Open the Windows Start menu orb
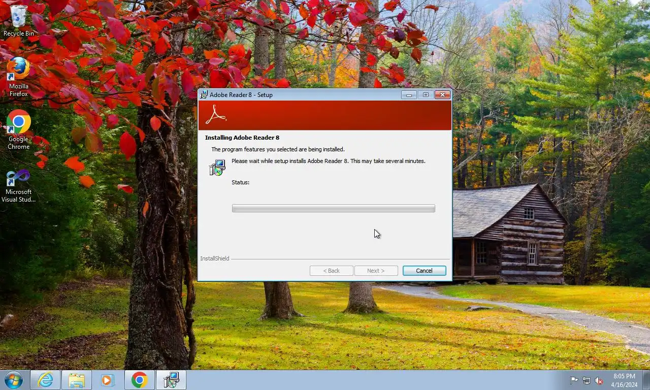The image size is (650, 390). [x=13, y=380]
